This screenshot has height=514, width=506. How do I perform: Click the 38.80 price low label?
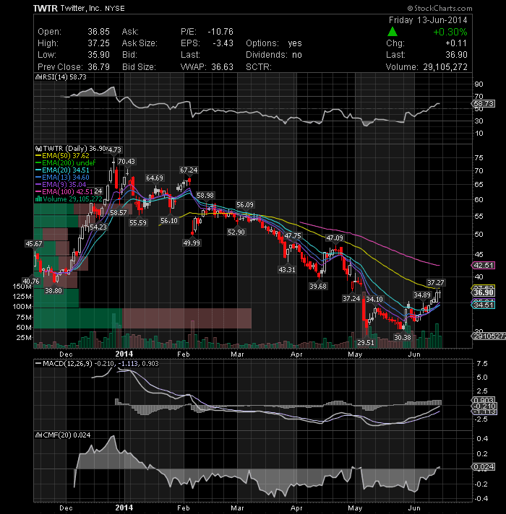point(53,290)
